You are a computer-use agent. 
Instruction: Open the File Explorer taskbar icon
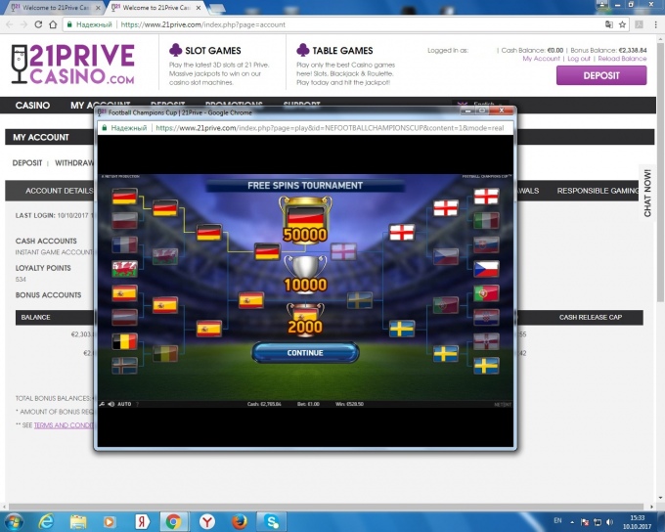pyautogui.click(x=78, y=521)
